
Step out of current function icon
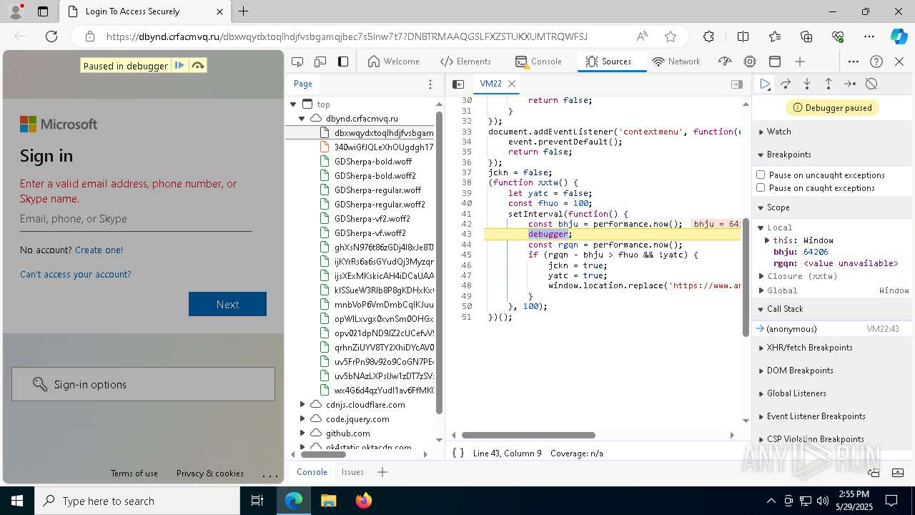[829, 84]
